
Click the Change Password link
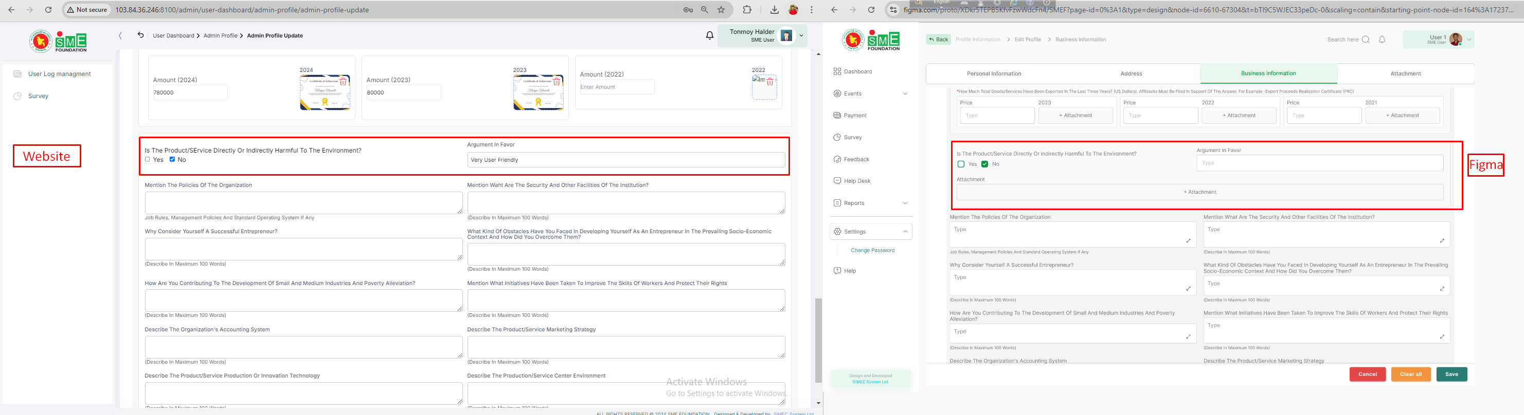(x=873, y=251)
